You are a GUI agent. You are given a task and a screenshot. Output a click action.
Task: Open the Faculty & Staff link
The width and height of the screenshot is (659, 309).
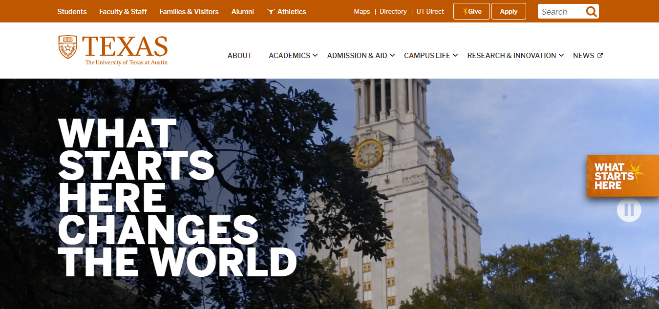click(123, 11)
